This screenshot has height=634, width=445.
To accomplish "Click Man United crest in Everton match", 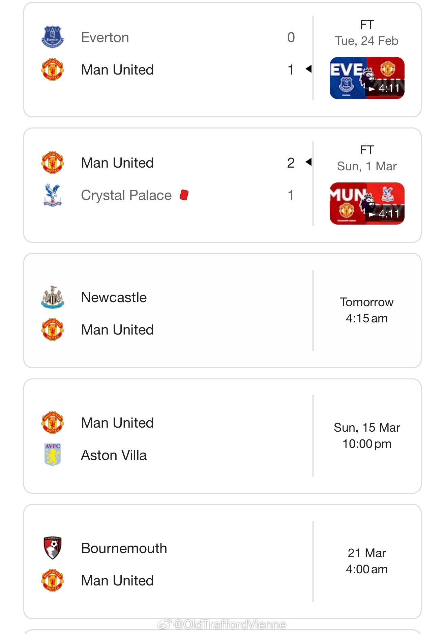I will 52,69.
